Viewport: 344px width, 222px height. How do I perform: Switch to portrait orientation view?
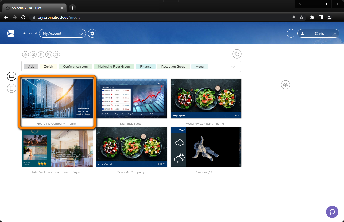click(11, 88)
